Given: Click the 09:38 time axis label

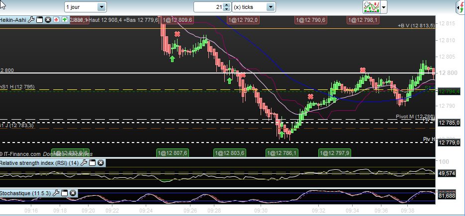Looking at the screenshot, I should pos(407,211).
